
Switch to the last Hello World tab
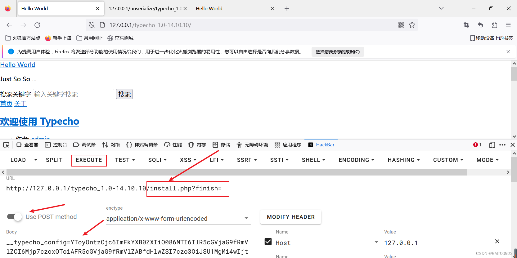235,9
